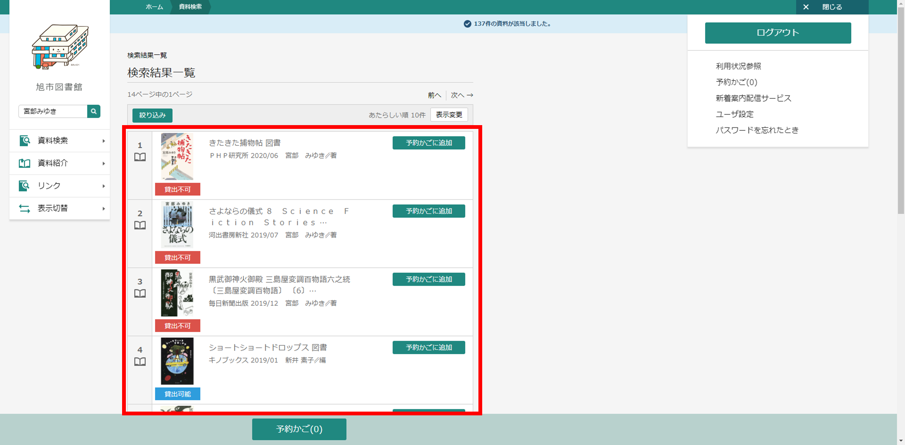Click the checkmark icon beside 137件 message
The width and height of the screenshot is (905, 445).
click(x=468, y=24)
